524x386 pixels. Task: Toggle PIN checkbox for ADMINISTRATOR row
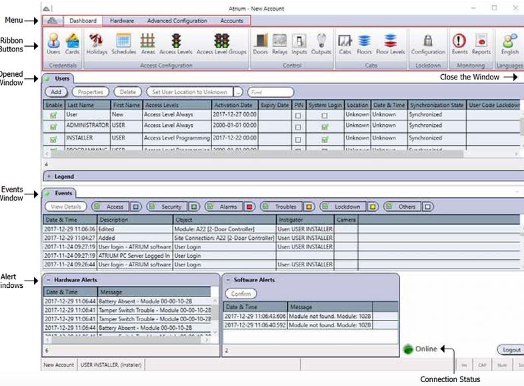click(x=298, y=127)
